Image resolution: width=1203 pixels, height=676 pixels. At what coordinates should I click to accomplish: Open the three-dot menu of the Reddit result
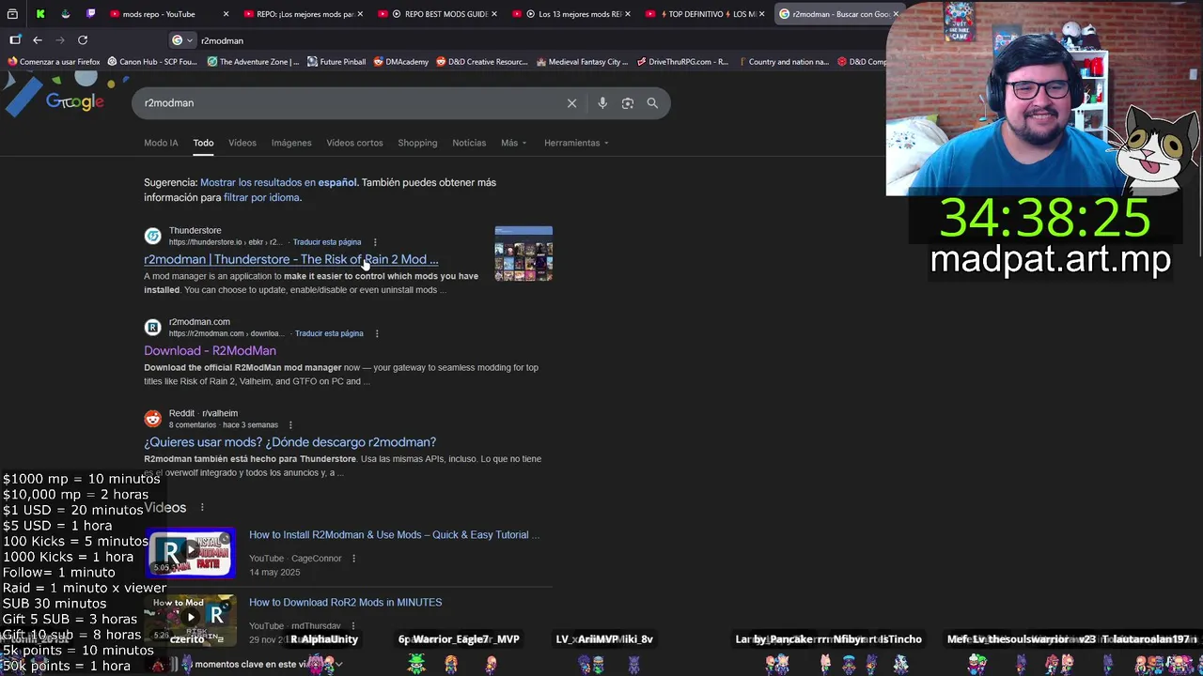(290, 424)
